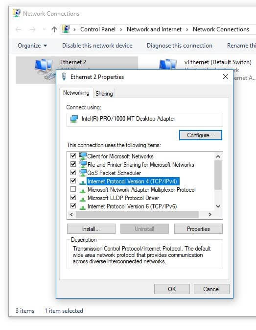Click the Ethernet 2 Properties dialog icon
Image resolution: width=256 pixels, height=330 pixels.
coord(64,76)
